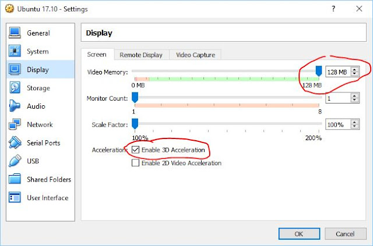Click the Cancel button

pos(345,234)
